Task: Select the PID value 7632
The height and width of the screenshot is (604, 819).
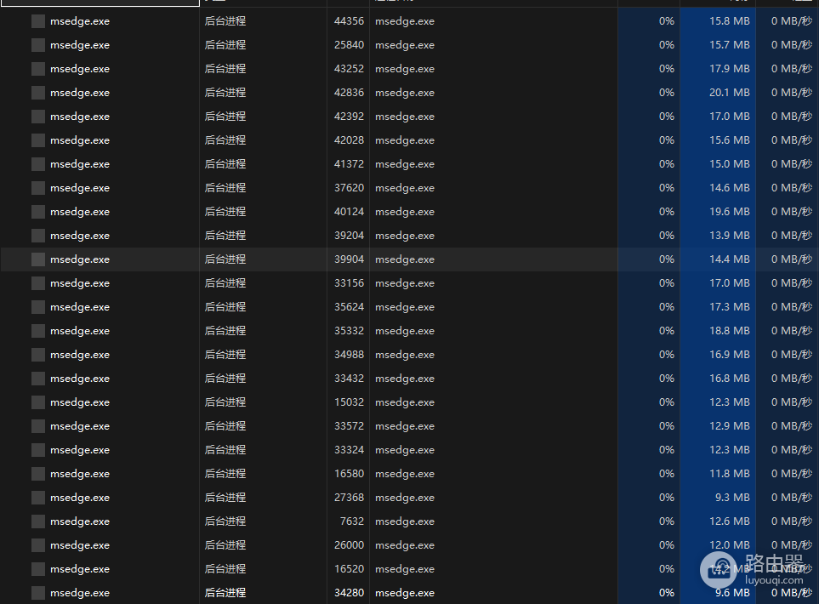Action: tap(351, 521)
